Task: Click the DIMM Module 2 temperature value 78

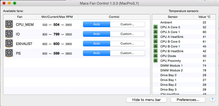Action: (x=204, y=70)
